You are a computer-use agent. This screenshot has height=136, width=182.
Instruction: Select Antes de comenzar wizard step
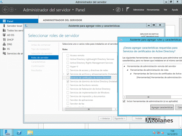pyautogui.click(x=41, y=45)
